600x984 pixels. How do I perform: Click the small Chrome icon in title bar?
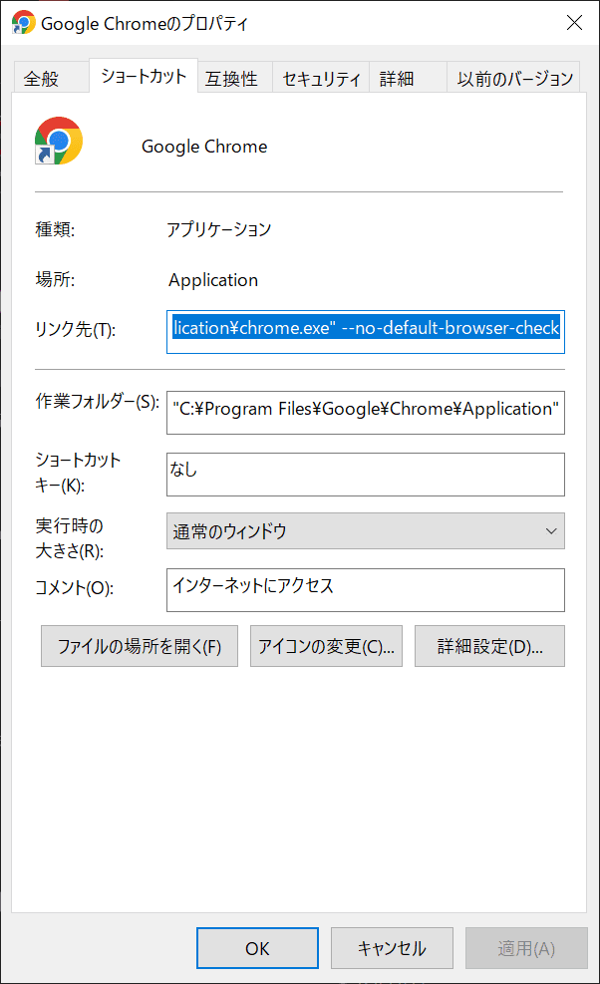[23, 23]
